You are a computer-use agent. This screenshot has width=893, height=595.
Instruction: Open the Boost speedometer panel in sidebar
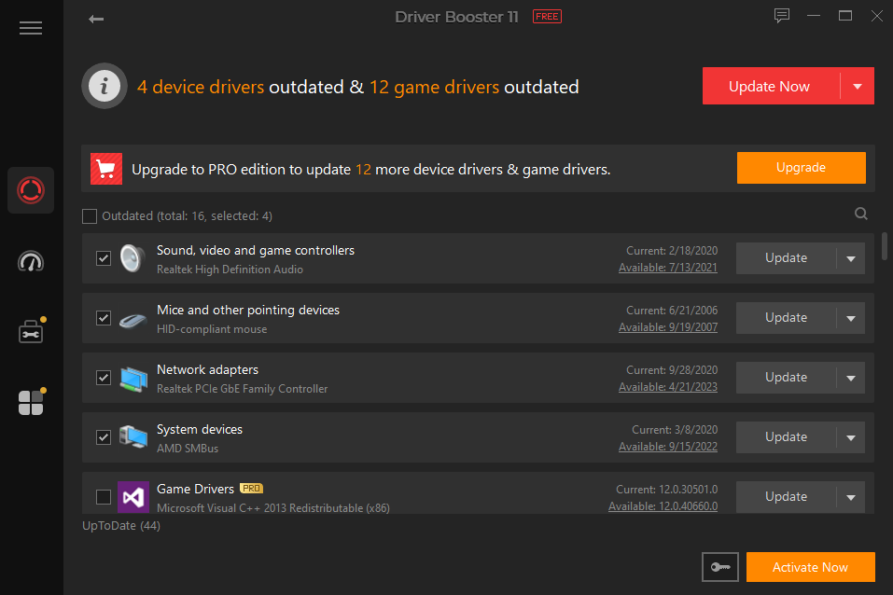[30, 262]
